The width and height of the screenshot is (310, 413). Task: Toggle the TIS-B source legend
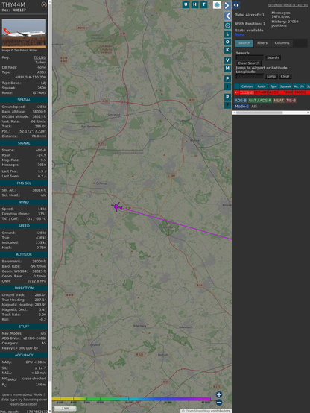click(291, 101)
